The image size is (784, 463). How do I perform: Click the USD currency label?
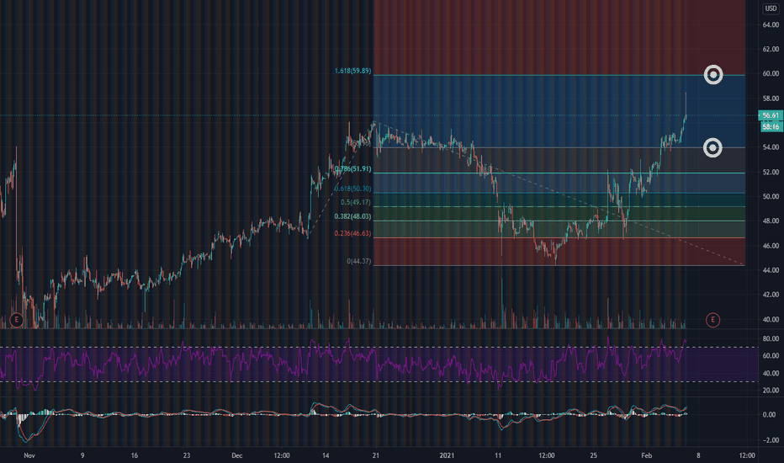(x=771, y=8)
